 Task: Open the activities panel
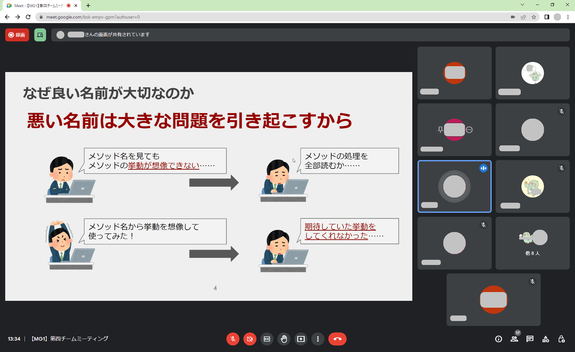[546, 339]
